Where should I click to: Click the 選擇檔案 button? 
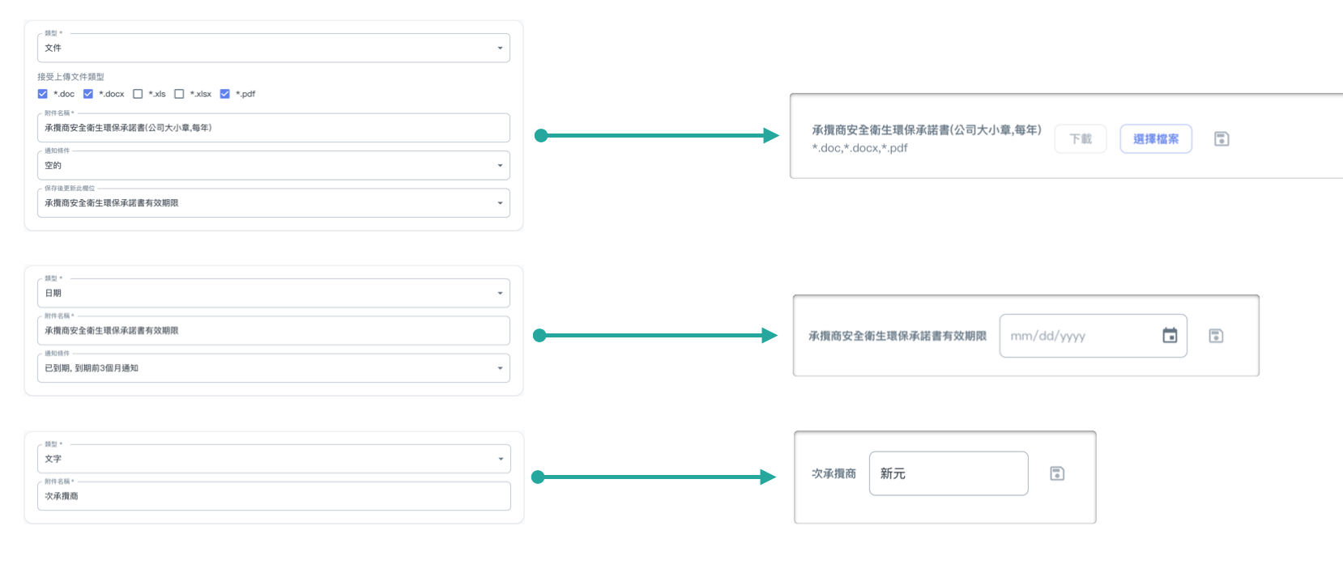[1156, 139]
